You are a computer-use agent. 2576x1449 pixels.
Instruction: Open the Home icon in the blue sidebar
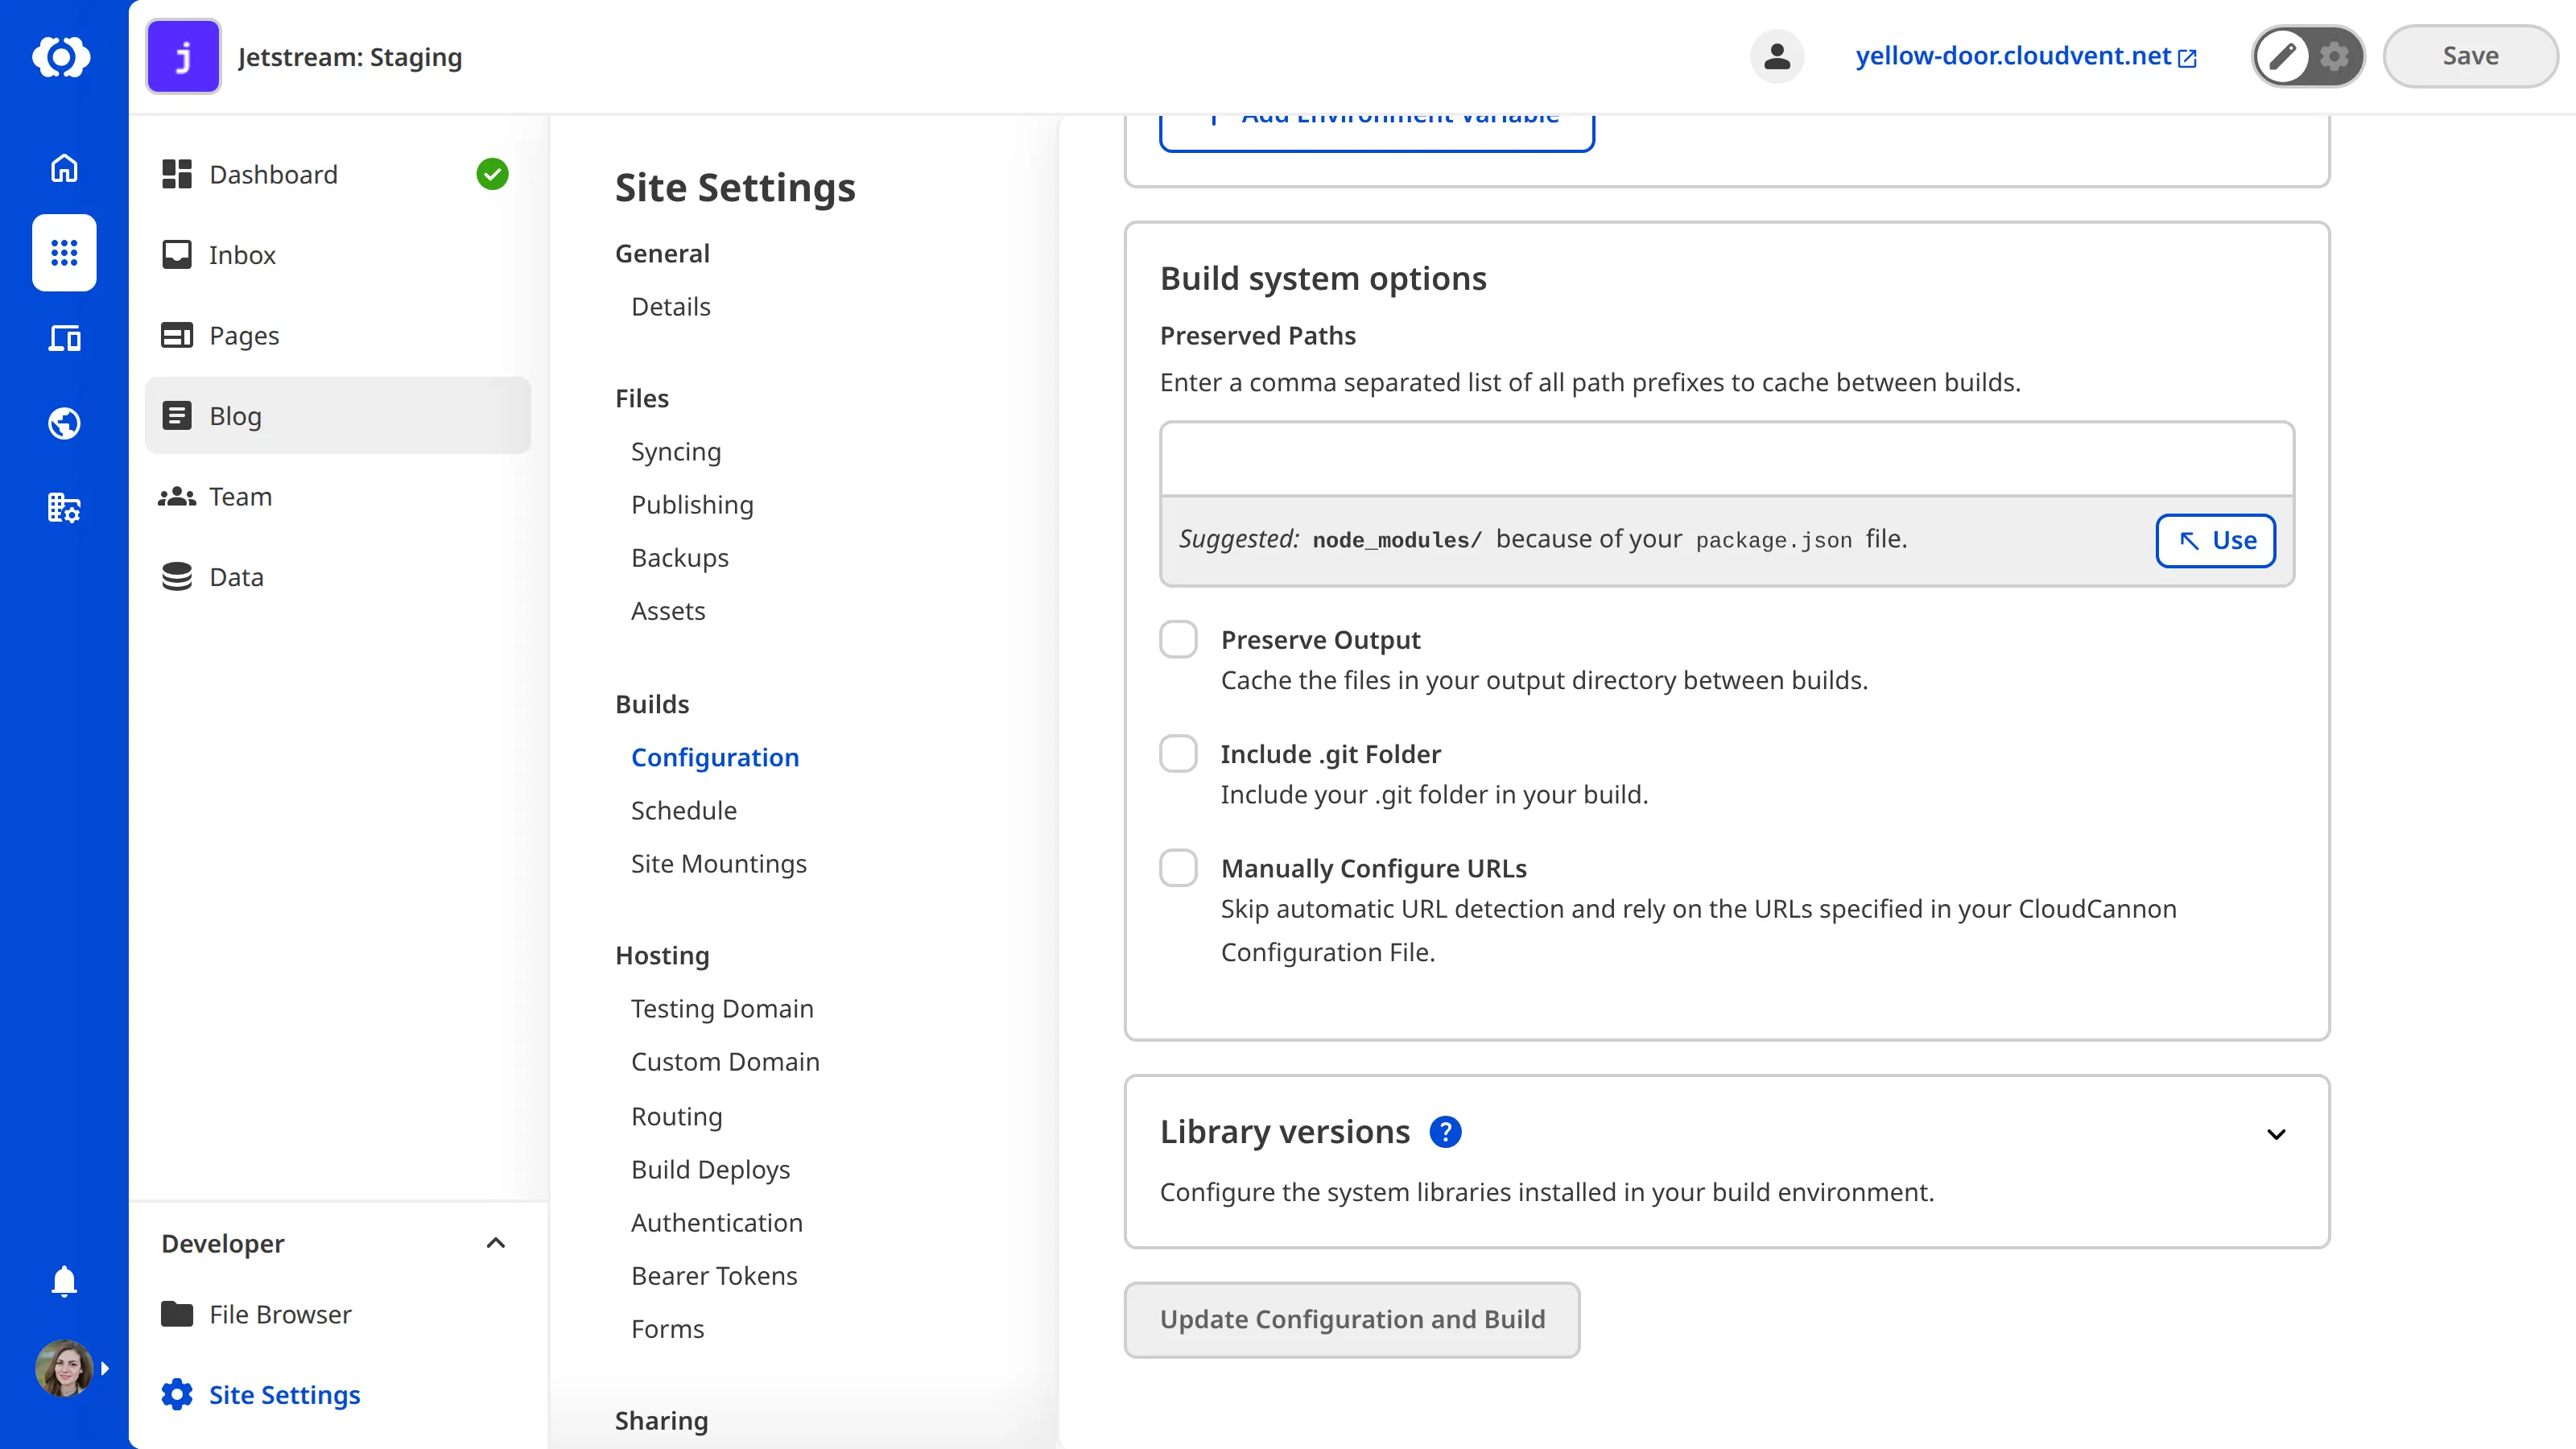(x=63, y=168)
